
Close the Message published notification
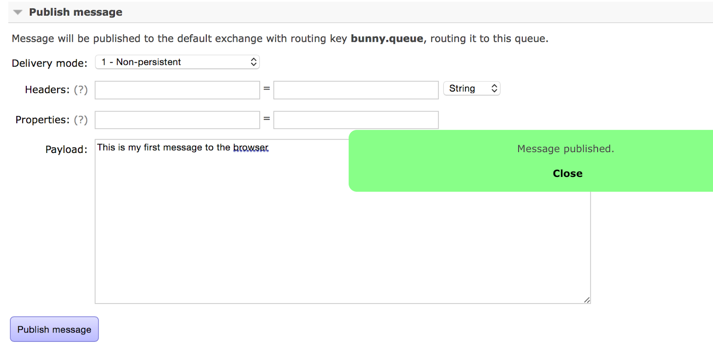[x=567, y=173]
